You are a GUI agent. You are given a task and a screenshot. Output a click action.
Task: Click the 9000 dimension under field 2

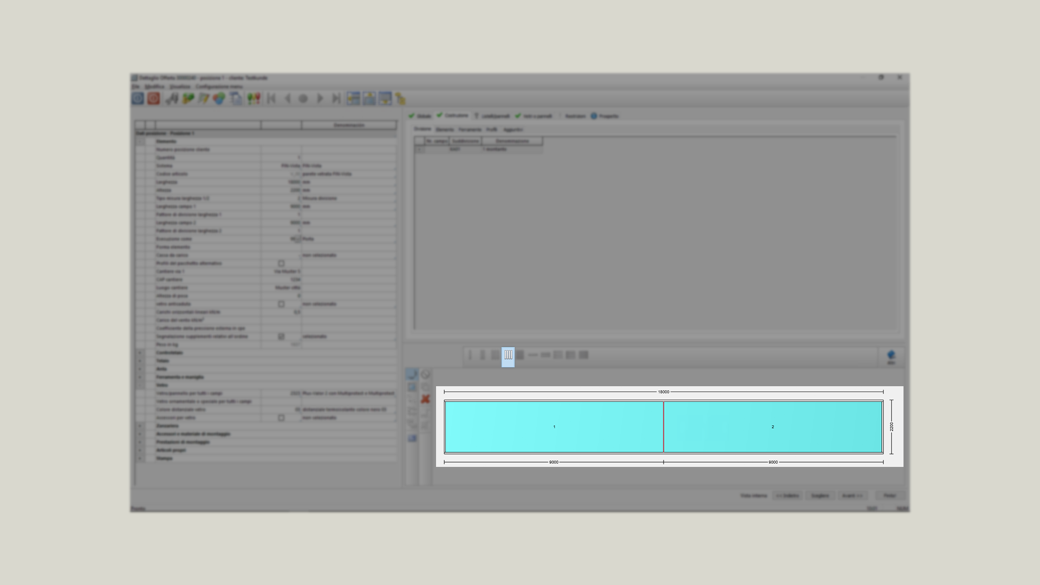coord(773,462)
